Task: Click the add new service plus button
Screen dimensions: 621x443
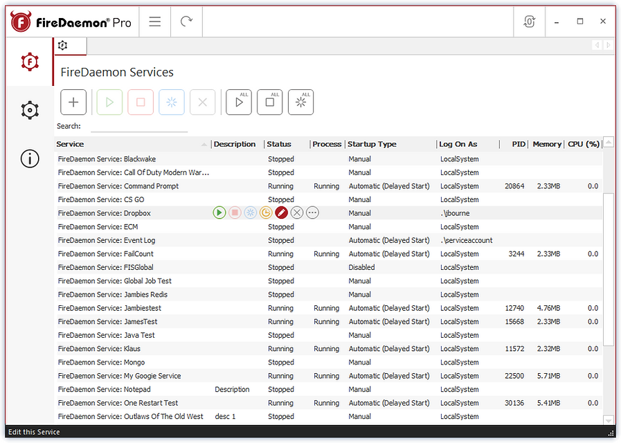Action: (73, 102)
